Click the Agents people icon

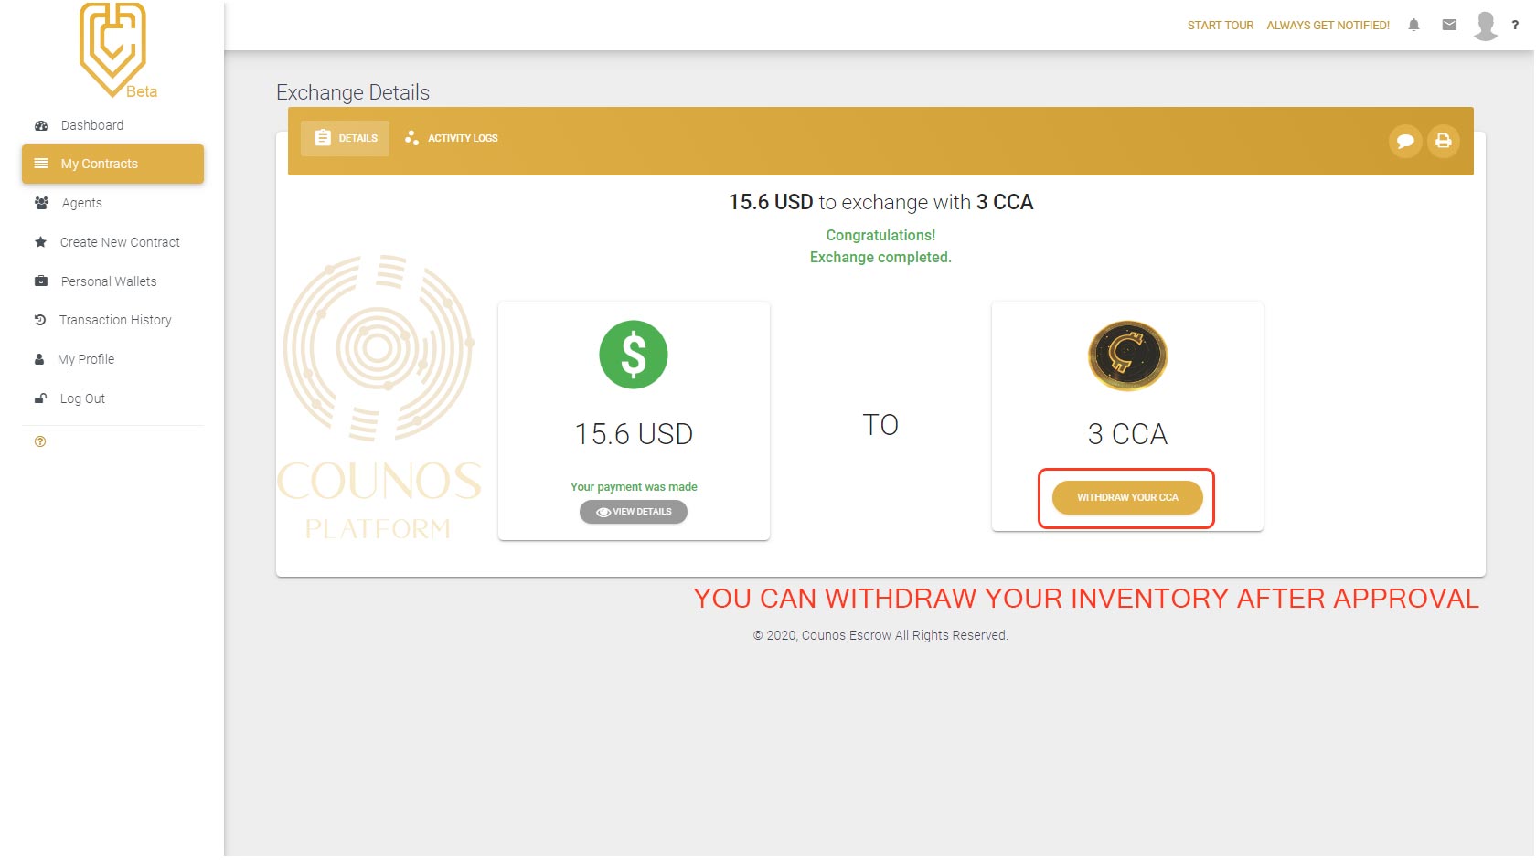[x=41, y=203]
